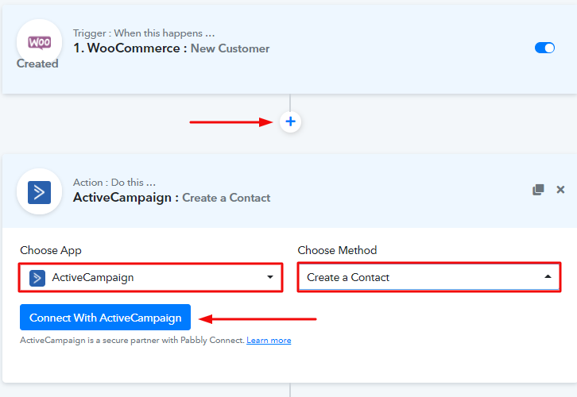Open the Choose Method dropdown
Screen dimensions: 577x397
pos(429,277)
